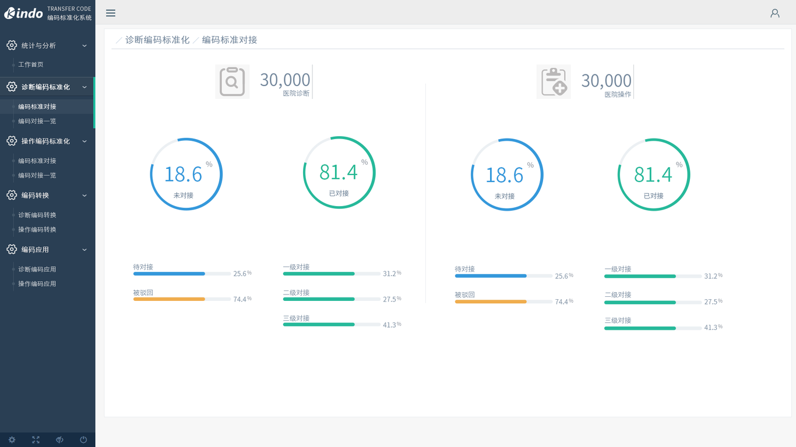
Task: Click 被驳回 orange progress bar in 医院诊断 panel
Action: tap(182, 299)
